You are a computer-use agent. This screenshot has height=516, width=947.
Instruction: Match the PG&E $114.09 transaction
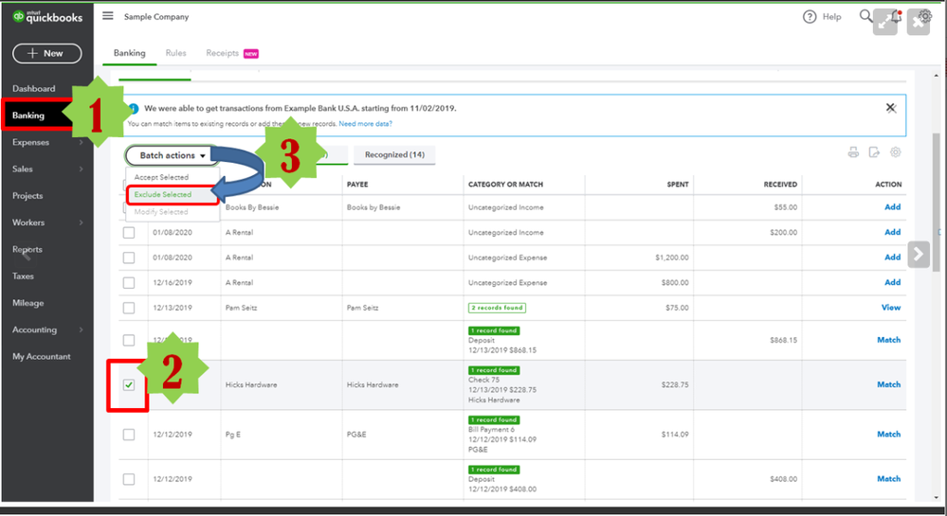pos(888,435)
